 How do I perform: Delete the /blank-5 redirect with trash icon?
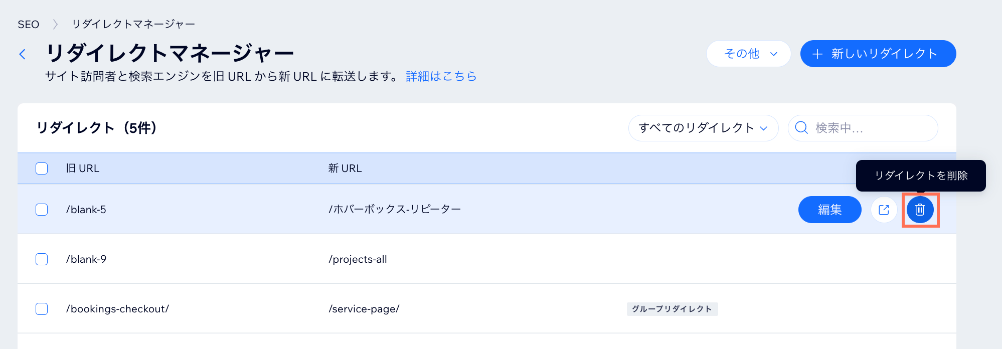pos(920,210)
